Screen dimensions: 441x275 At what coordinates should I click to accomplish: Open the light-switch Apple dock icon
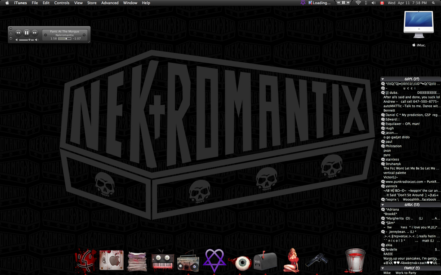point(112,260)
